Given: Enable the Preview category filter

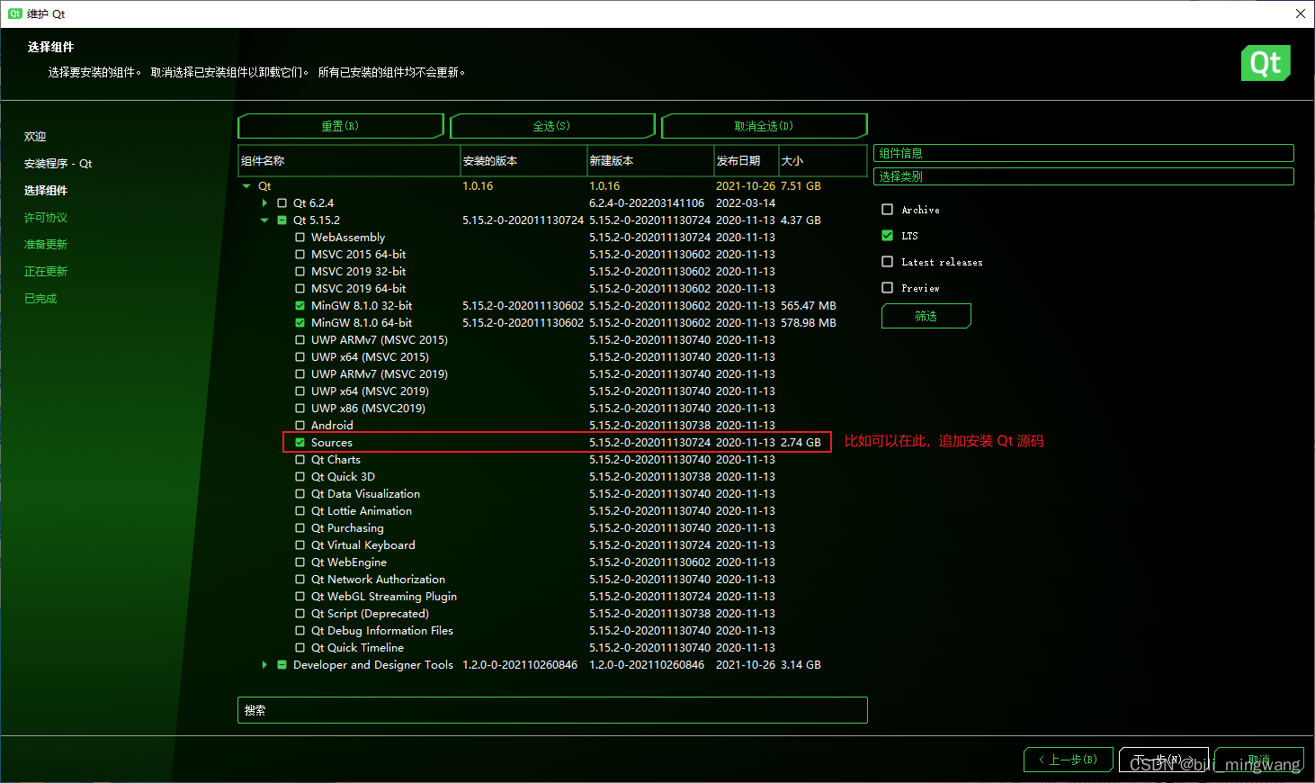Looking at the screenshot, I should point(888,288).
